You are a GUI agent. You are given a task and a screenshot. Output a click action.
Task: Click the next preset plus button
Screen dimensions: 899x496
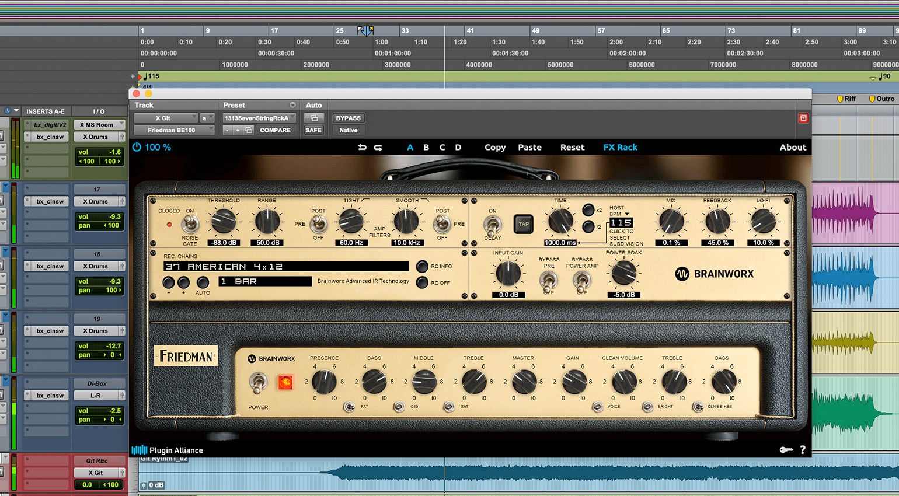(238, 130)
